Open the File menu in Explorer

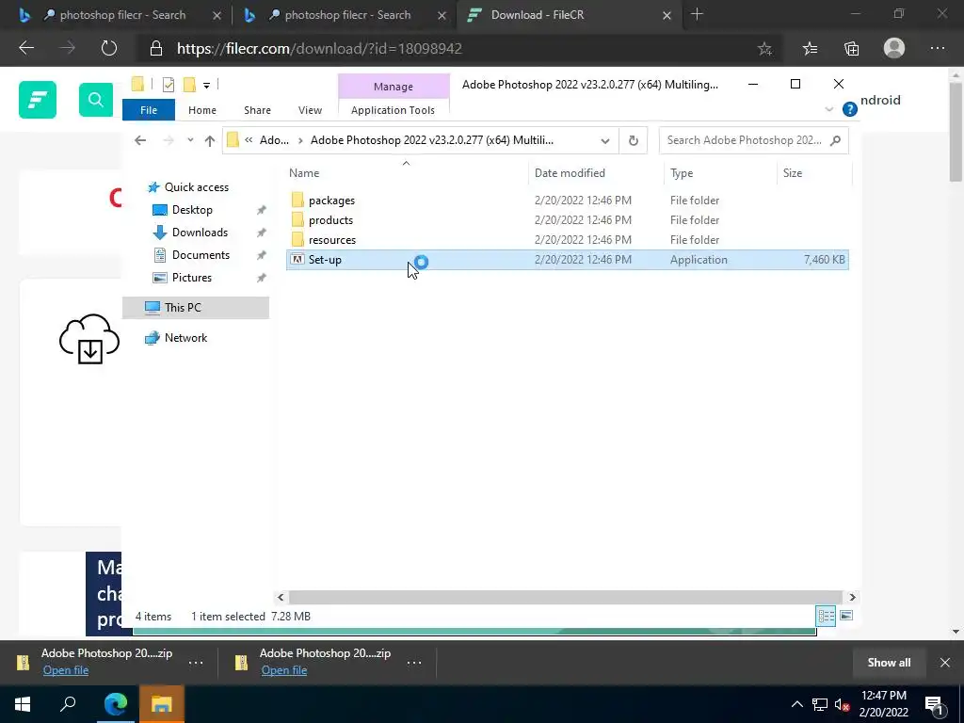point(149,110)
